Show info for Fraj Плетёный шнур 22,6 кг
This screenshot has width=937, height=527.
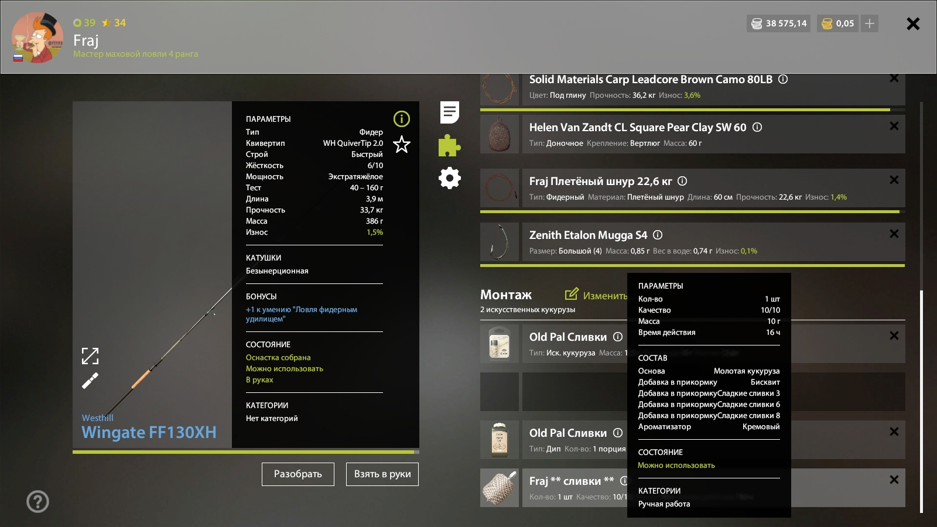682,181
